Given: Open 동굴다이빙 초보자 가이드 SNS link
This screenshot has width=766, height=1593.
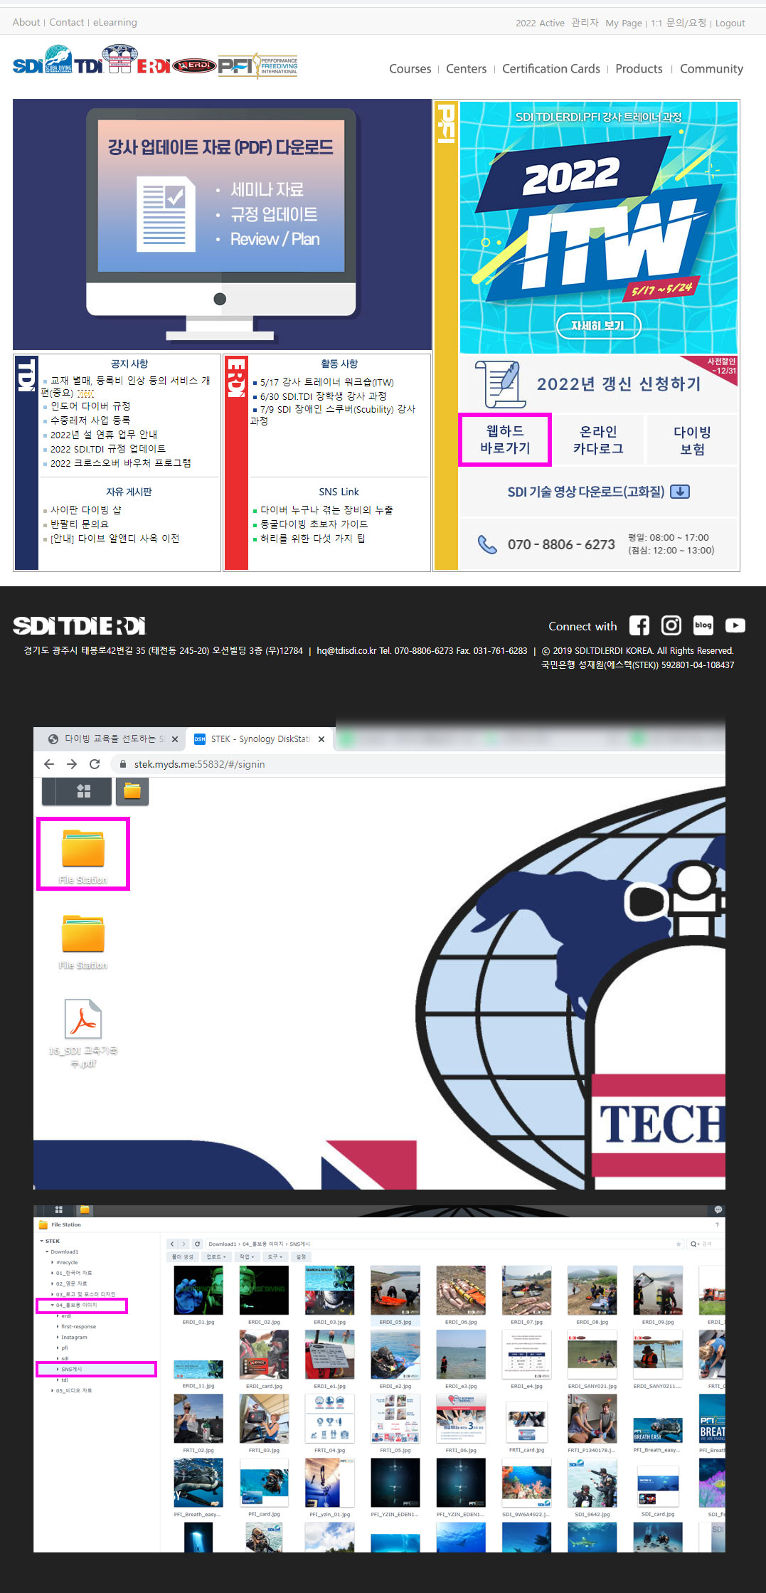Looking at the screenshot, I should (314, 524).
